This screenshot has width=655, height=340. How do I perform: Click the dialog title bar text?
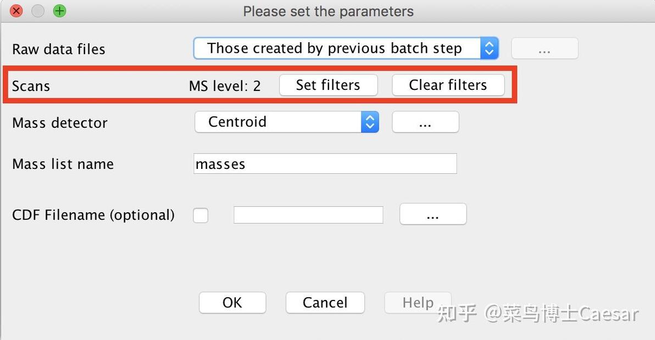coord(328,11)
